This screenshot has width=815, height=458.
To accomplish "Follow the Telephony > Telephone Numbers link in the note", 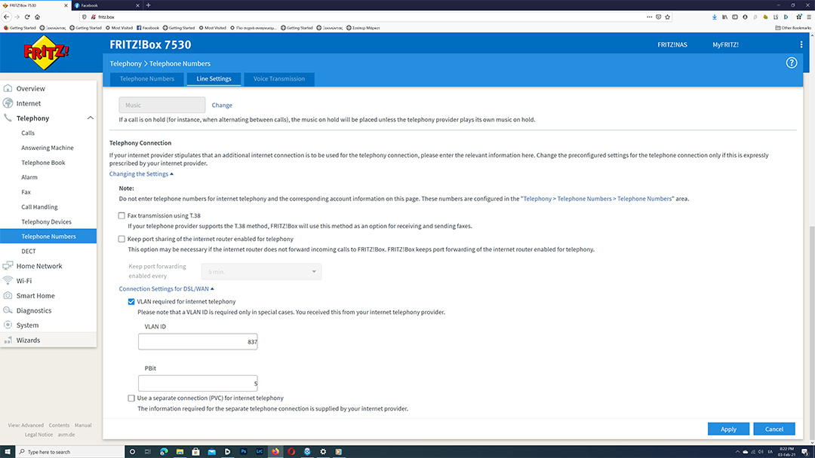I will point(597,199).
